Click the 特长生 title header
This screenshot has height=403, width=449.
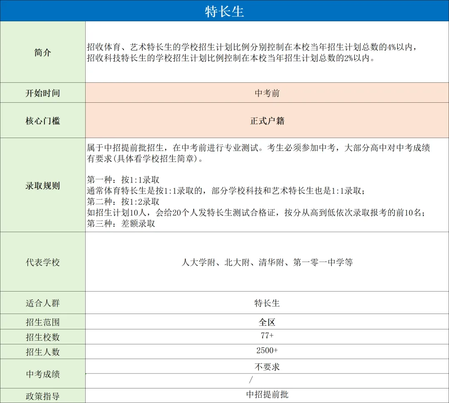coord(224,10)
